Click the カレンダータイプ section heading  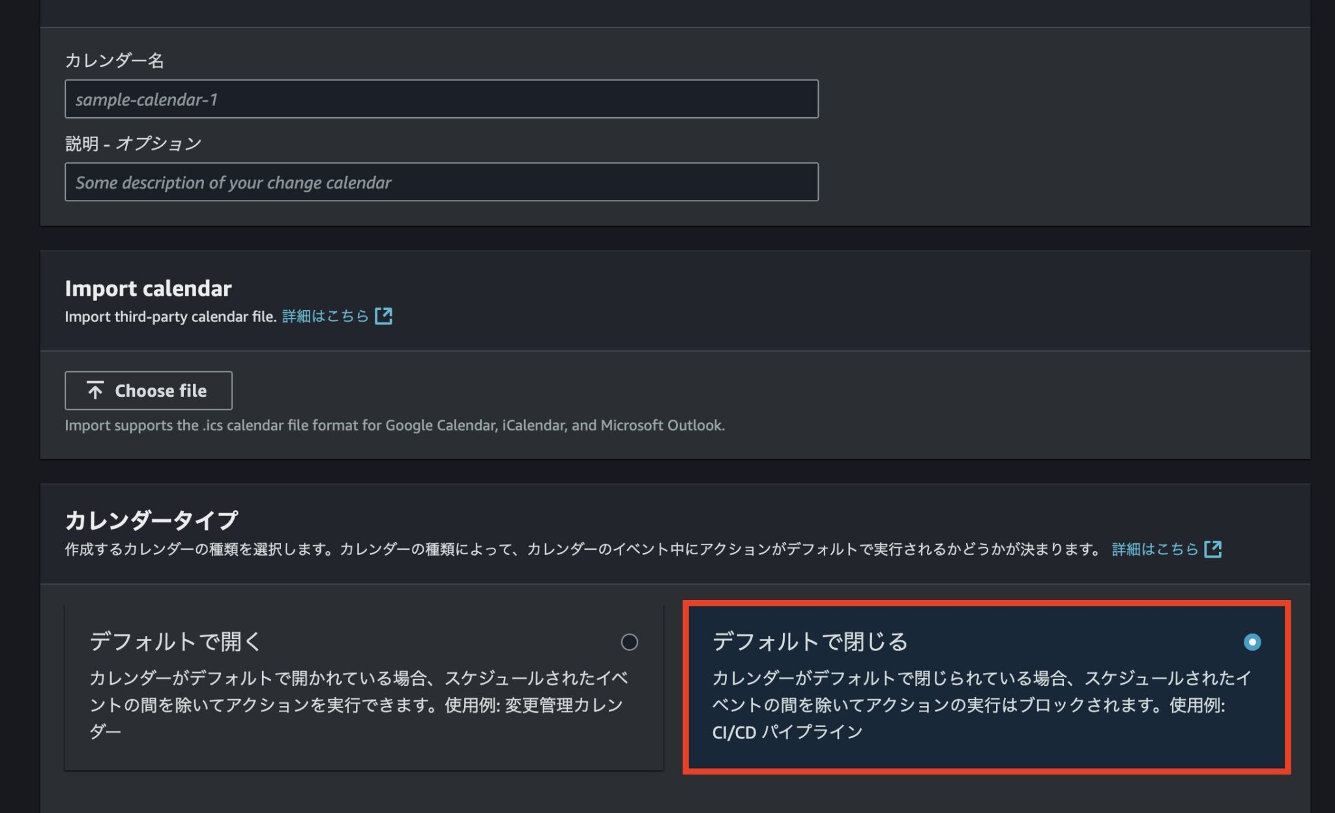152,519
